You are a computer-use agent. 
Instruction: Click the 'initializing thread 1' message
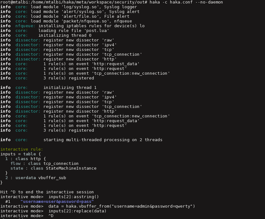tap(70, 88)
